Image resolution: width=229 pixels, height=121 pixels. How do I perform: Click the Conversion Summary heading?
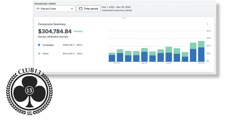(52, 24)
